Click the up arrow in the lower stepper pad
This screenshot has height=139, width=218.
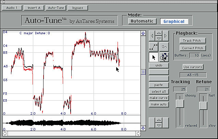click(x=159, y=120)
